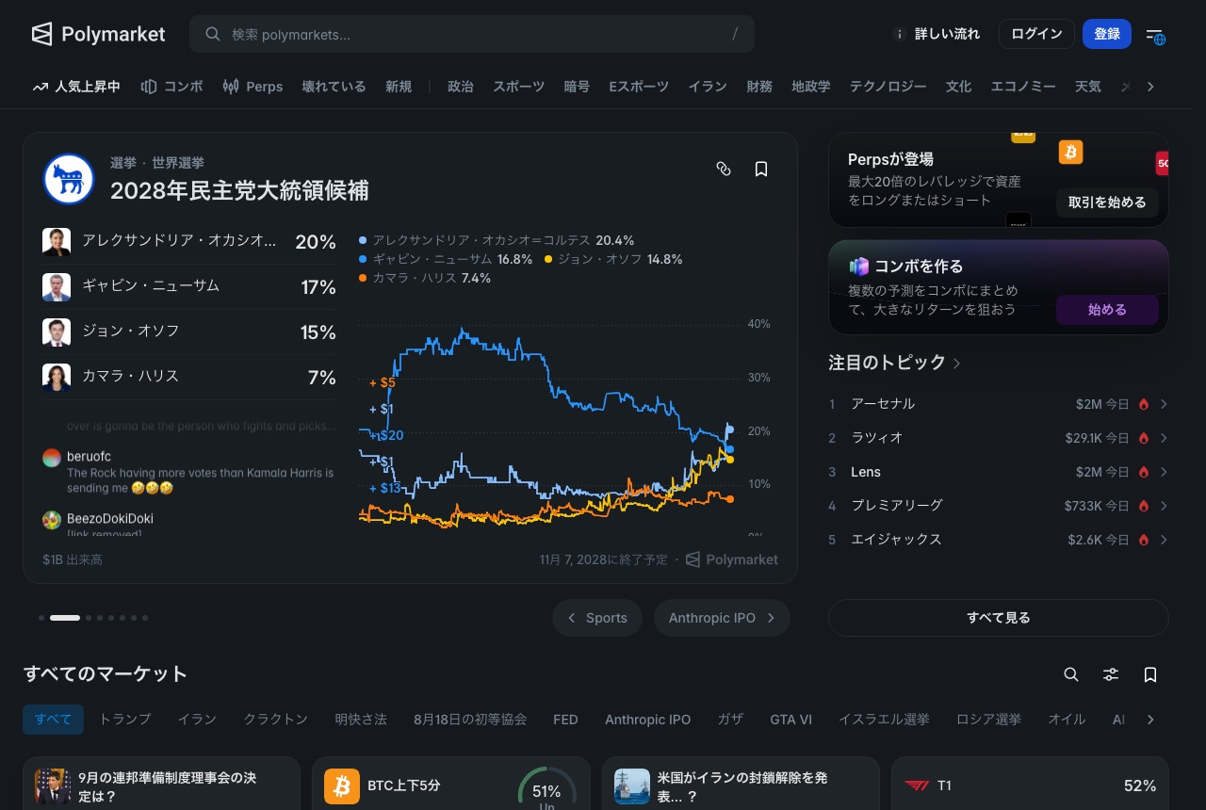This screenshot has width=1206, height=810.
Task: Click the カマラ・ハリス candidate photo
Action: pyautogui.click(x=57, y=378)
